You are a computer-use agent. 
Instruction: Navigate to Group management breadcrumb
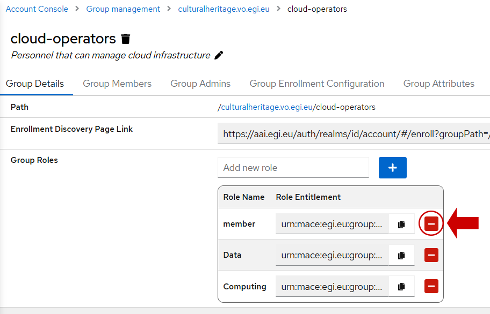pyautogui.click(x=123, y=9)
